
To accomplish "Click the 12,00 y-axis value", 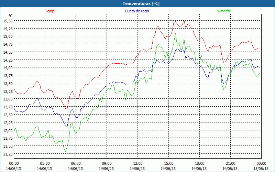I will coord(8,130).
